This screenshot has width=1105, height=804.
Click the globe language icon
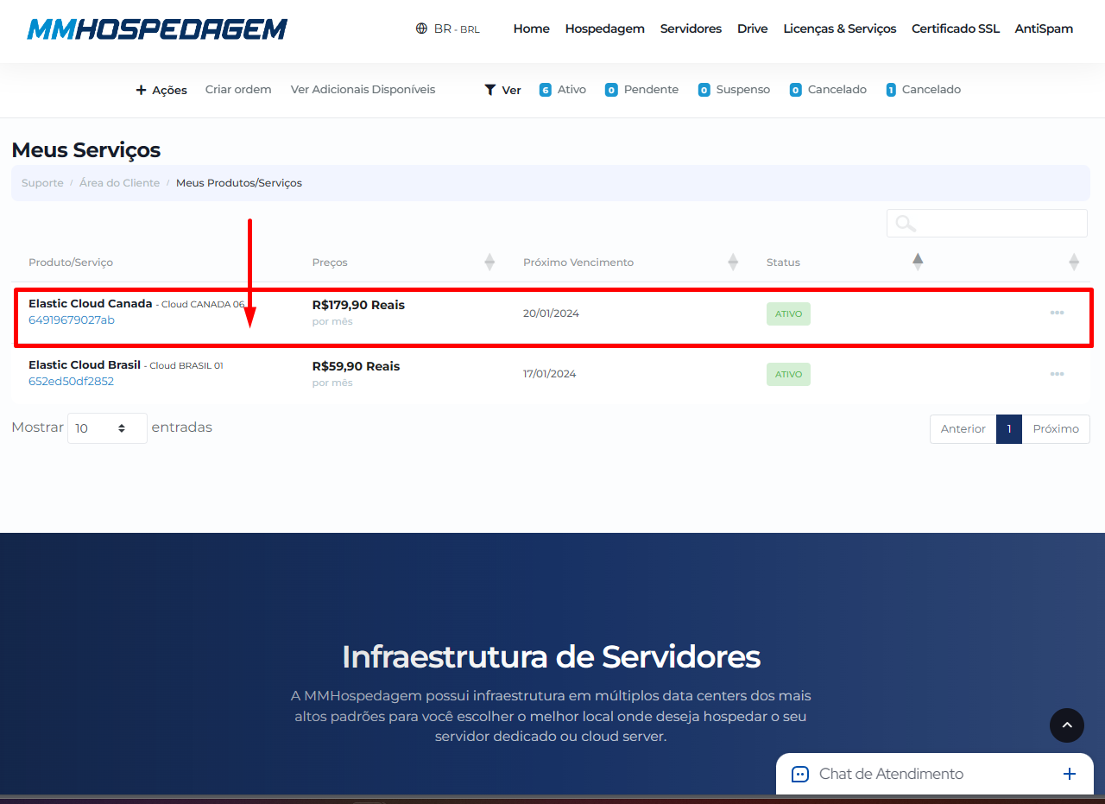(x=421, y=28)
